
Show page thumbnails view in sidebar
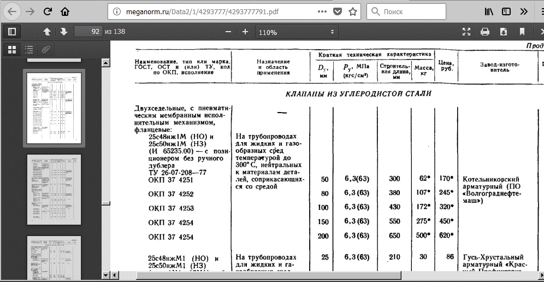click(12, 49)
